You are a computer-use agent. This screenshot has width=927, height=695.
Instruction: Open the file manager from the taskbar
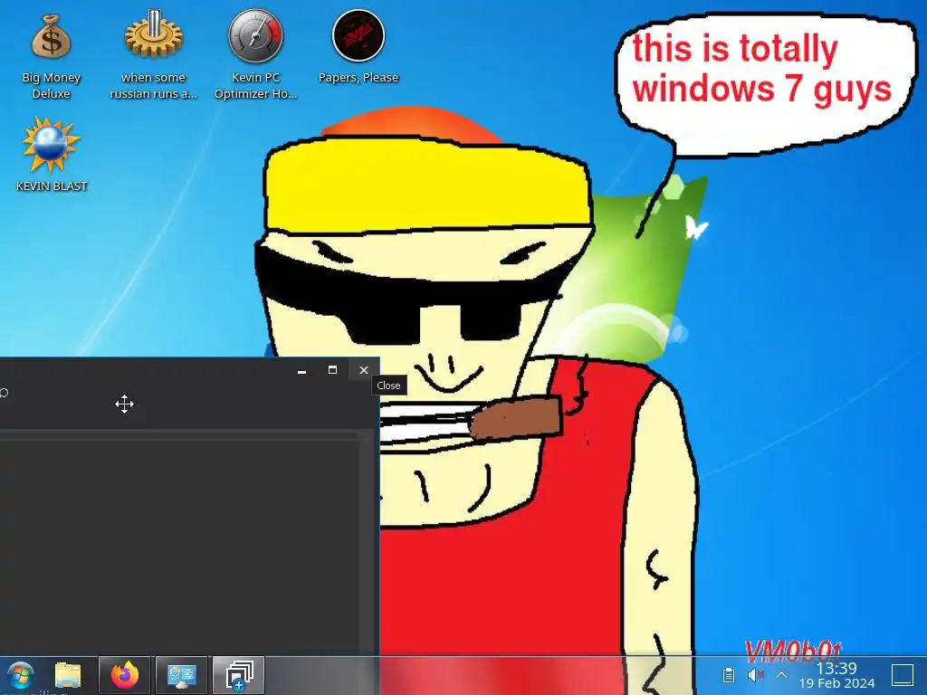[x=68, y=675]
